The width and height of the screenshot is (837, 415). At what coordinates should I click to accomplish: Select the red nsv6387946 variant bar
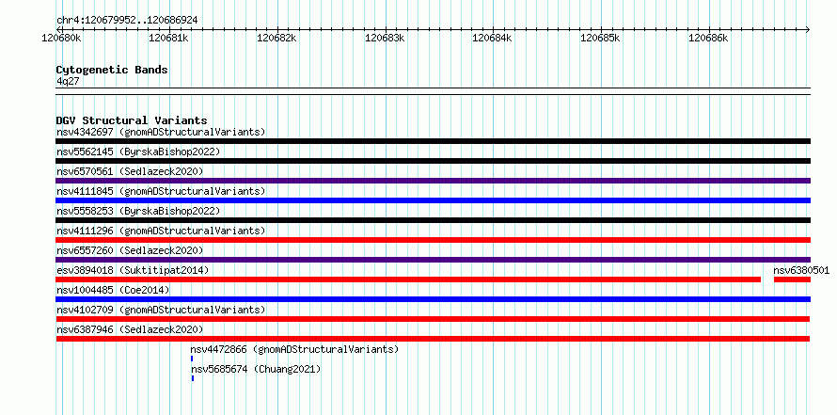coord(433,339)
